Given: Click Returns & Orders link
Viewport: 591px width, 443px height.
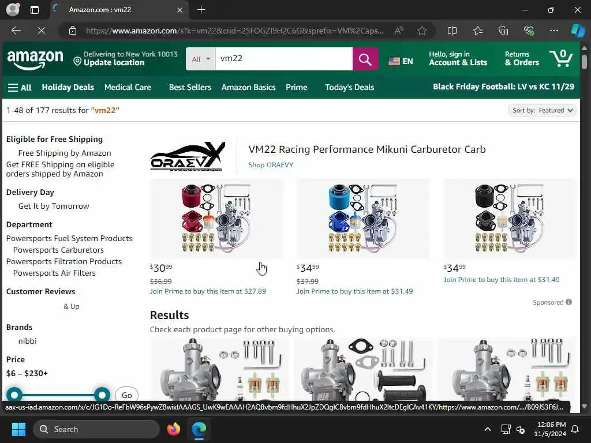Looking at the screenshot, I should point(522,59).
